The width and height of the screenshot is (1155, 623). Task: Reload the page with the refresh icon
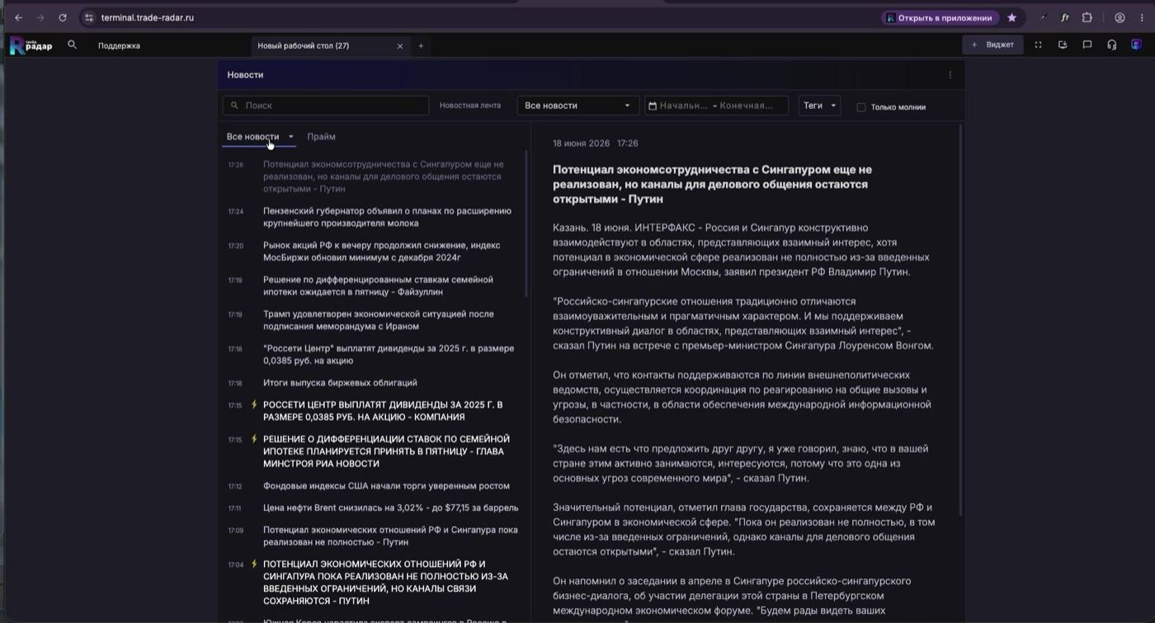click(x=63, y=17)
